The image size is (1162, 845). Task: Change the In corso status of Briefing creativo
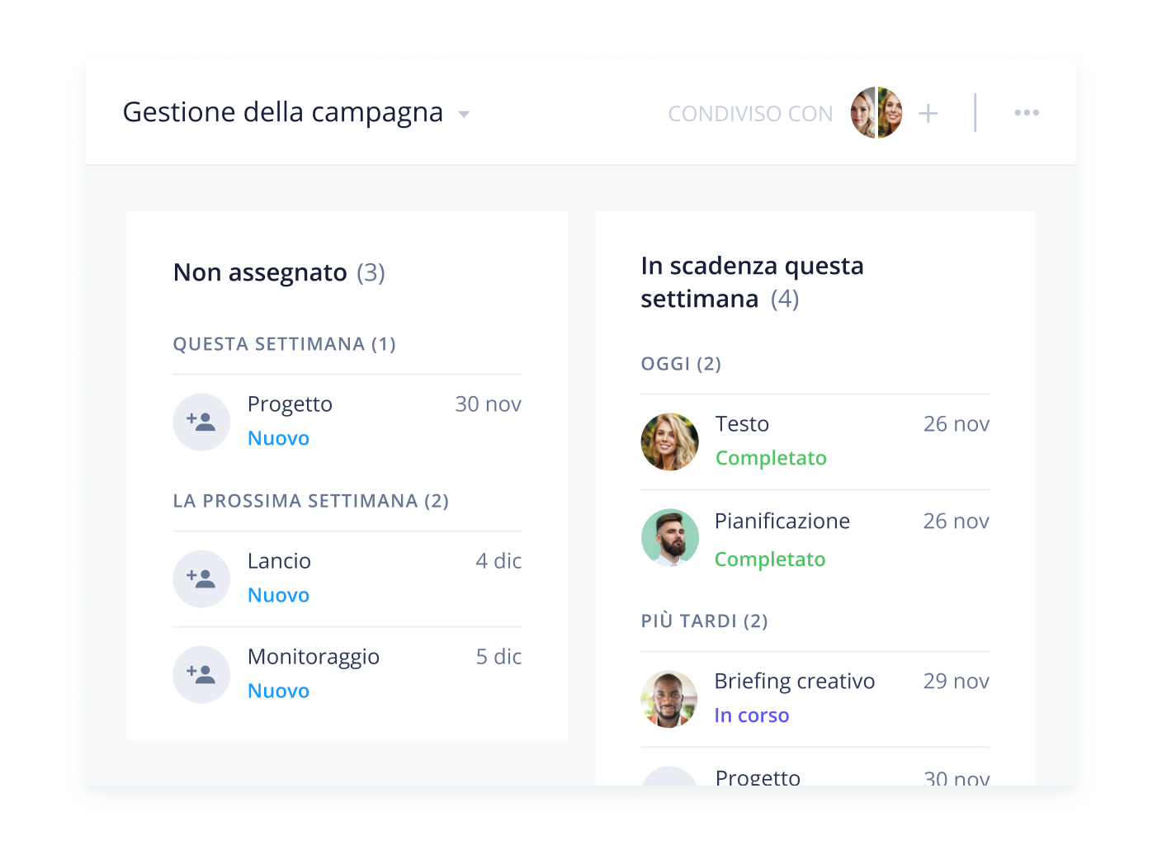(x=751, y=715)
